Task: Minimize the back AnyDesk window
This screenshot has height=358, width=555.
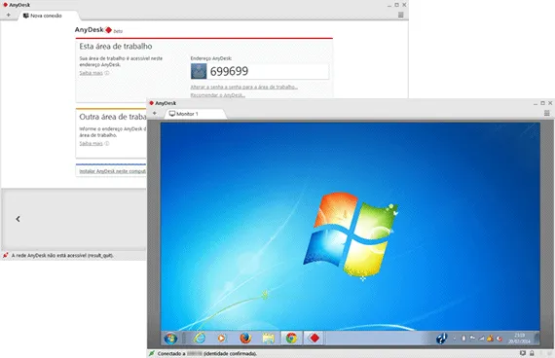Action: [x=389, y=5]
